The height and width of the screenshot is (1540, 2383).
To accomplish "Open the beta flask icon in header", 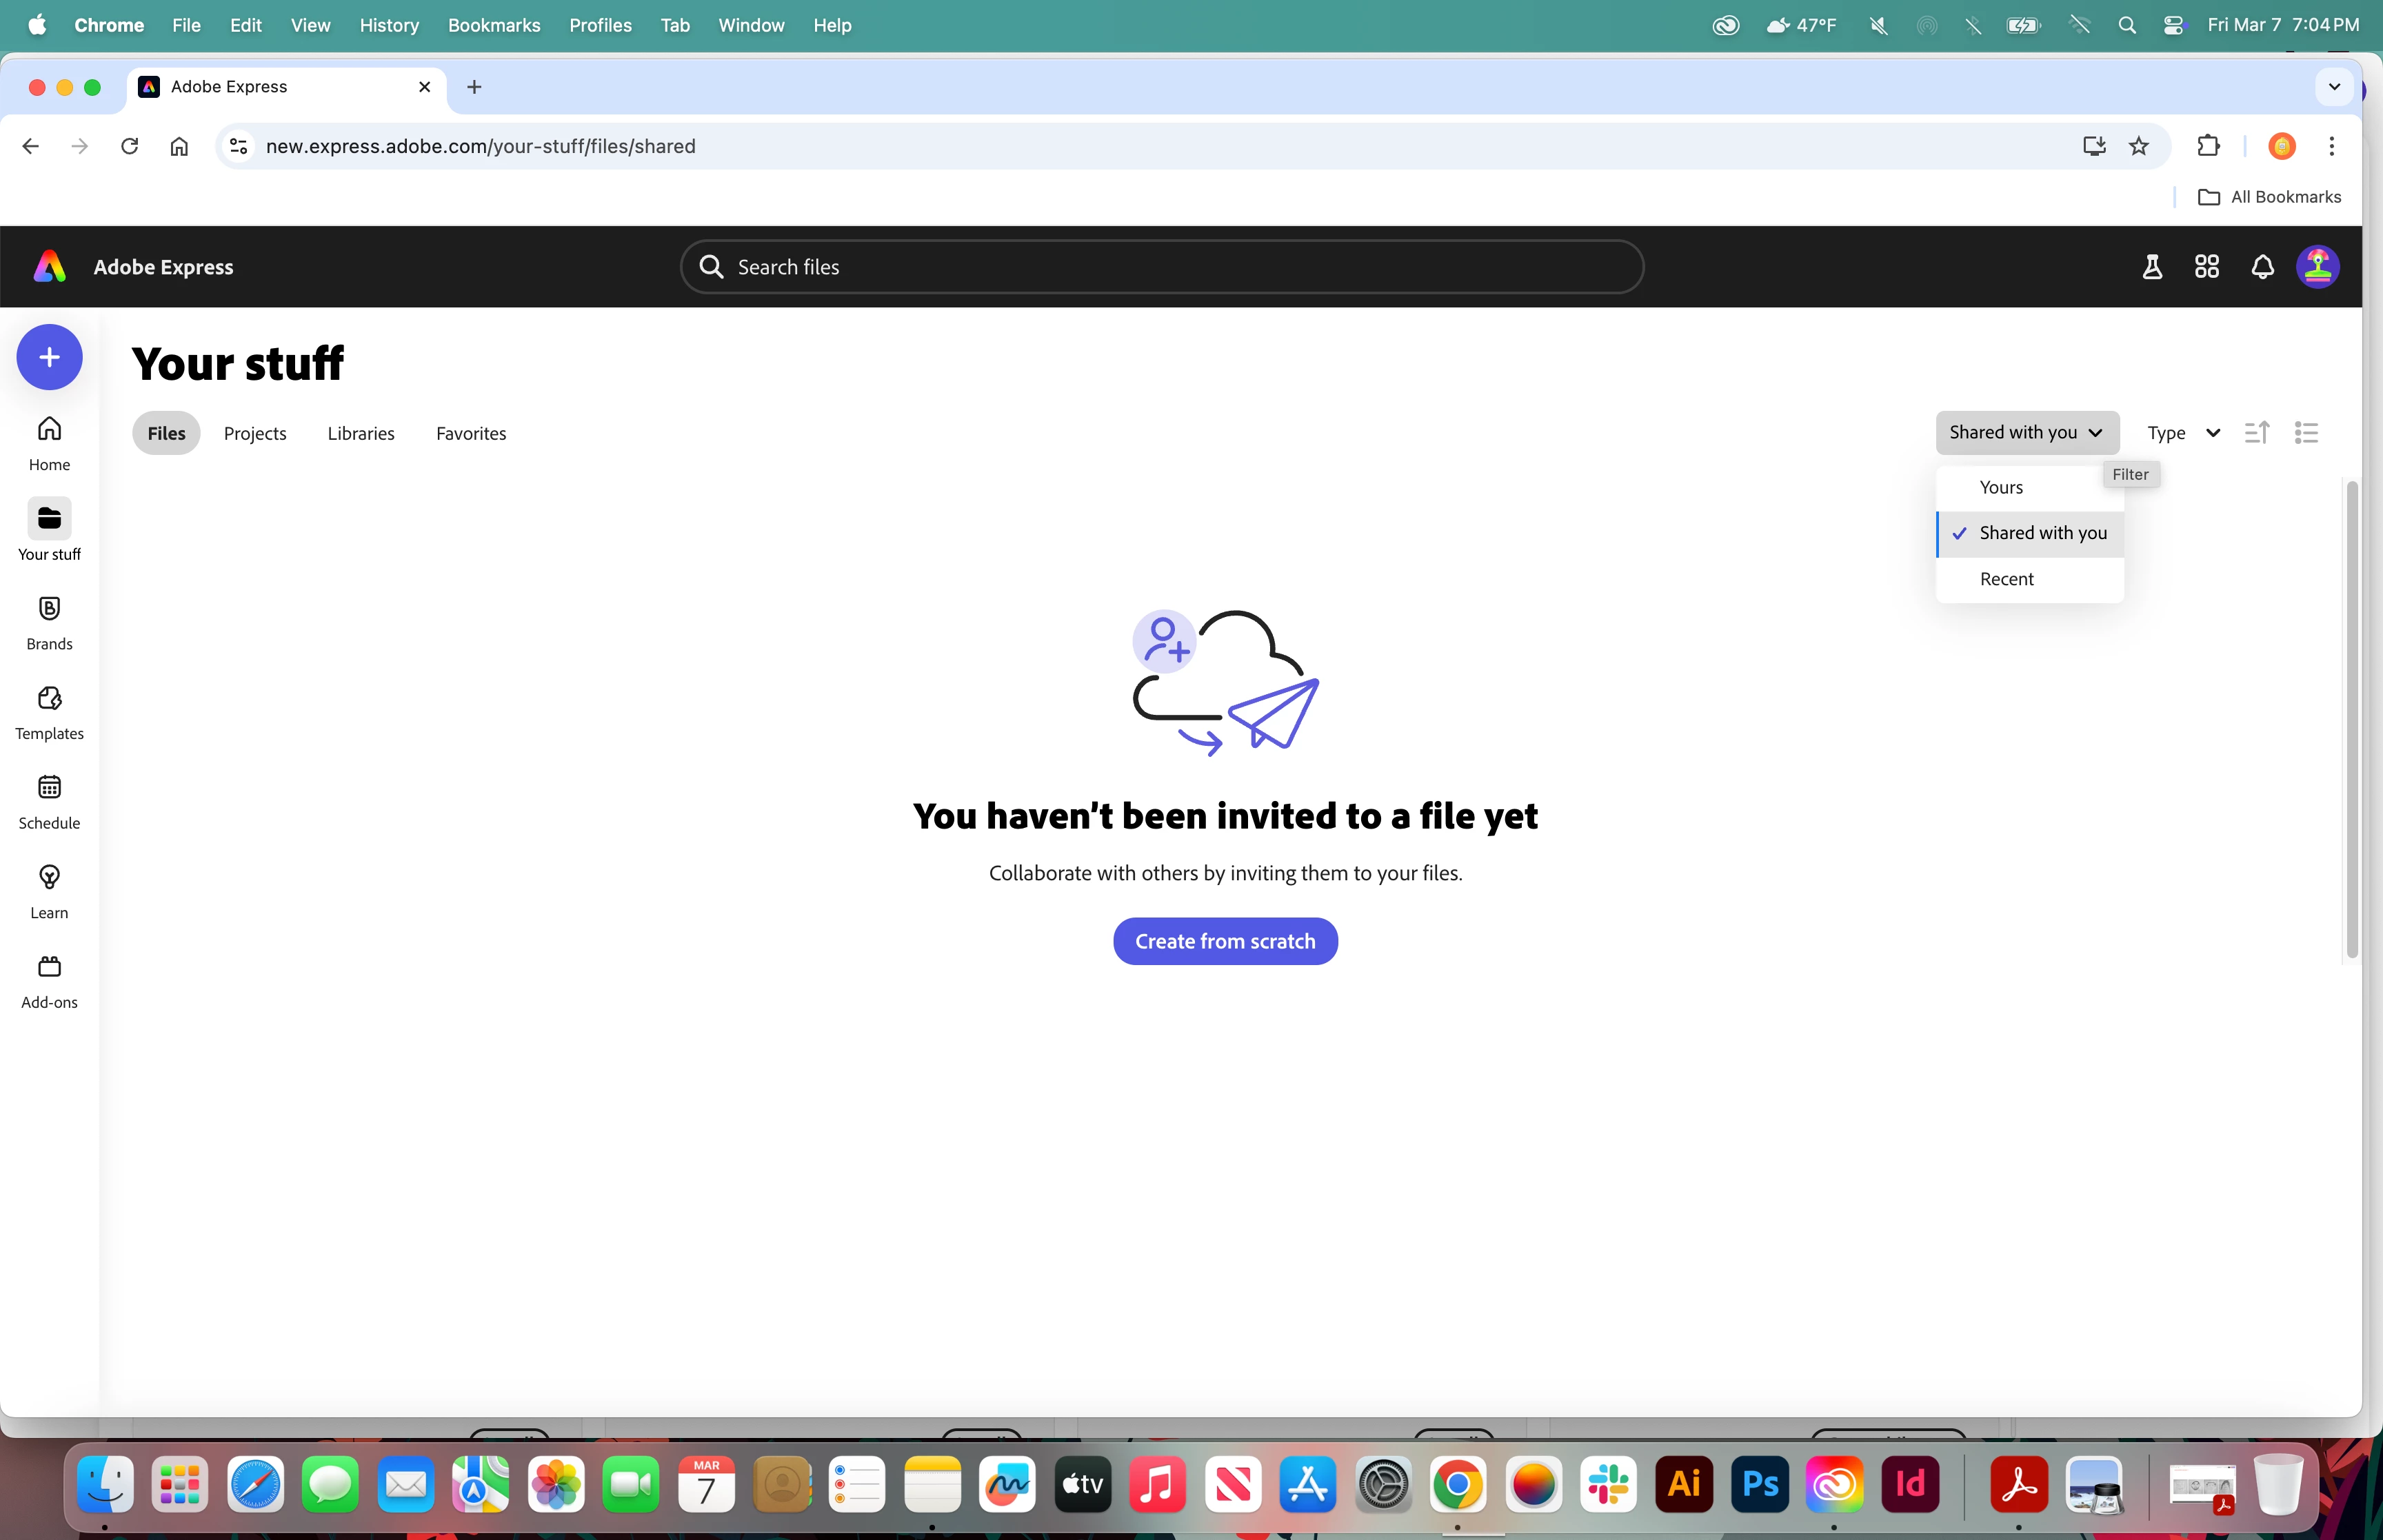I will point(2152,267).
